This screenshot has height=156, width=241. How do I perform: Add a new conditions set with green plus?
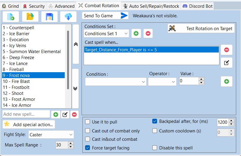click(x=136, y=34)
